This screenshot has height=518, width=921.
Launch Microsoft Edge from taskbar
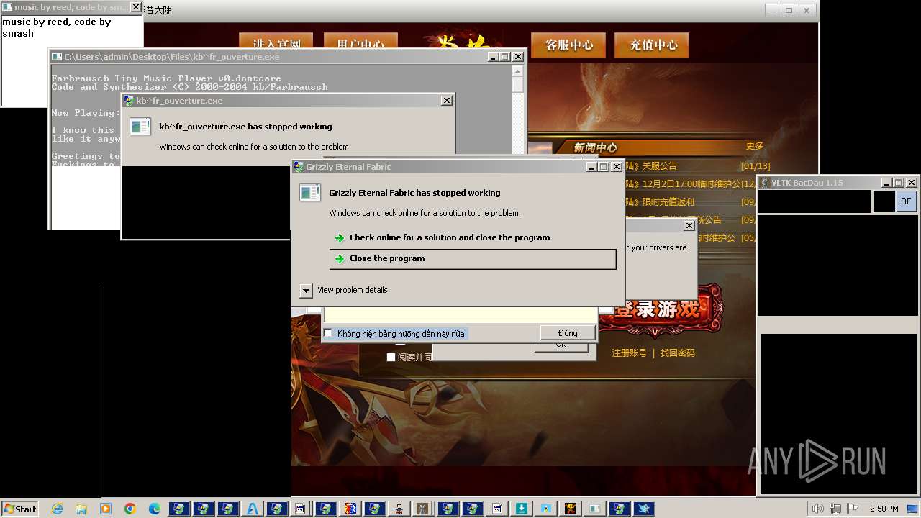[x=155, y=509]
